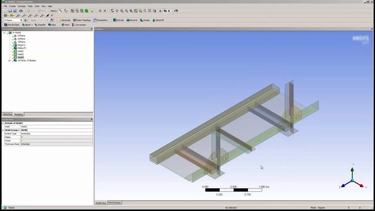This screenshot has width=375, height=211.
Task: Select YZPlane in the tree
Action: [21, 42]
